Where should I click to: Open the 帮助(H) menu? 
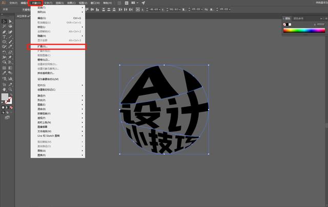coord(107,3)
